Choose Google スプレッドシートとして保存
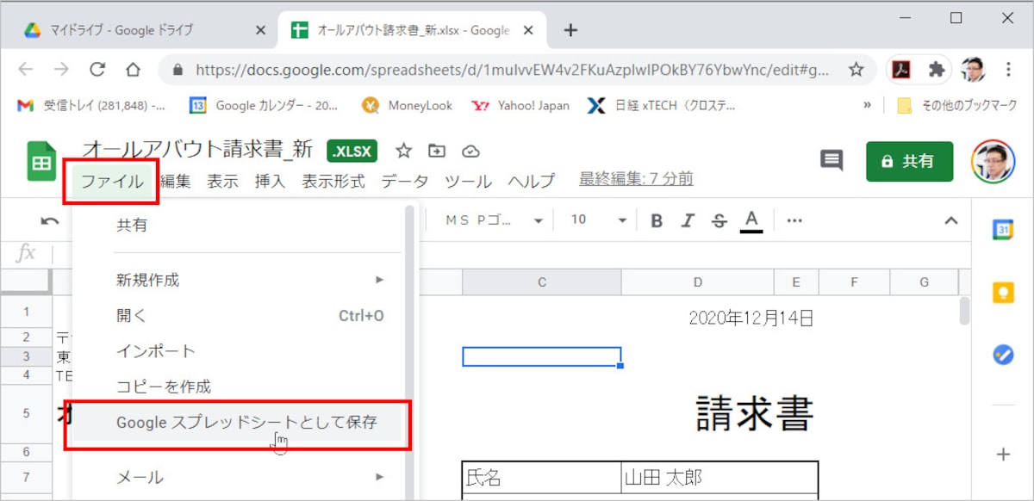The width and height of the screenshot is (1034, 501). (x=238, y=424)
